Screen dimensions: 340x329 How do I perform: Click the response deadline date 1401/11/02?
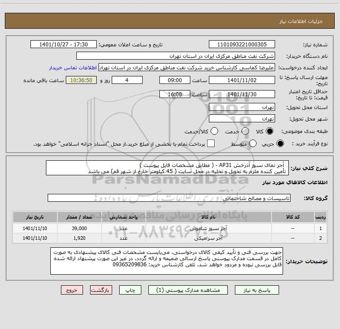(x=242, y=80)
